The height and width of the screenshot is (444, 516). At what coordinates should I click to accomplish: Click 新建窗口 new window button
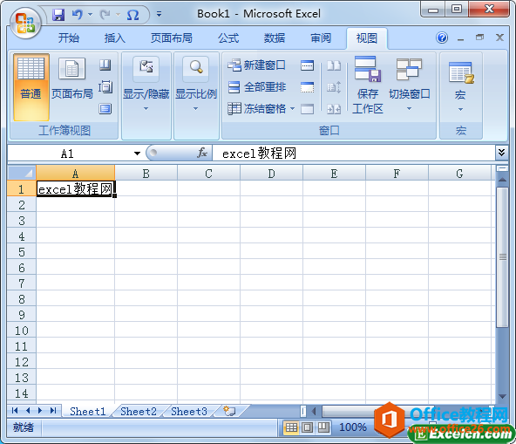[256, 65]
